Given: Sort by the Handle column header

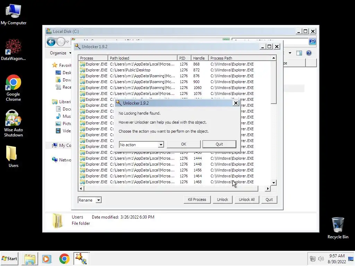Looking at the screenshot, I should 200,58.
